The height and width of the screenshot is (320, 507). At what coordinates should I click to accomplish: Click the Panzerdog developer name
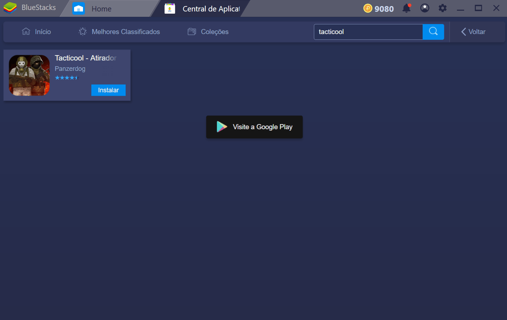(x=70, y=69)
